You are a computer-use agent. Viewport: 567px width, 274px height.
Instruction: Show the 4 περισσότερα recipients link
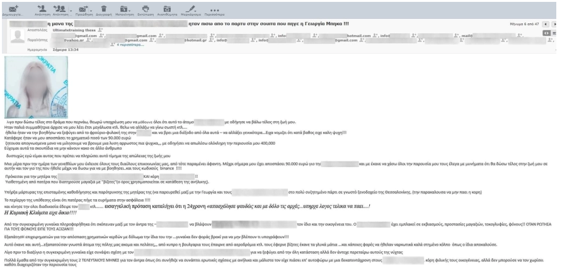click(130, 45)
